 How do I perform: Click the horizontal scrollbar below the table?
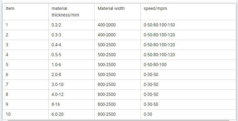pos(118,120)
